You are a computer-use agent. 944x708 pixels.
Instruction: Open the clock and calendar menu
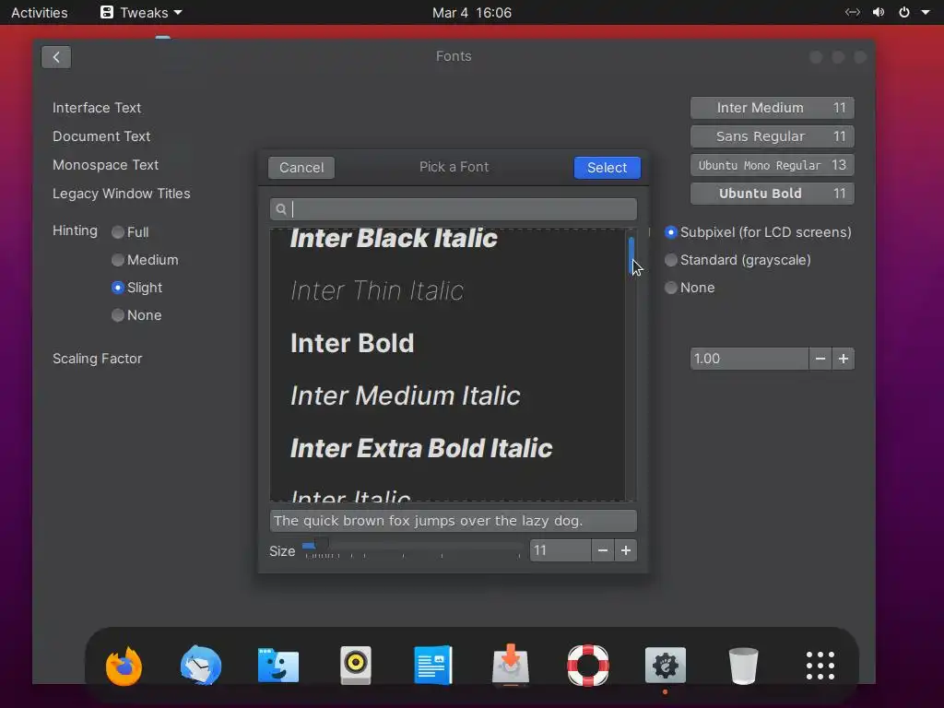[x=472, y=13]
